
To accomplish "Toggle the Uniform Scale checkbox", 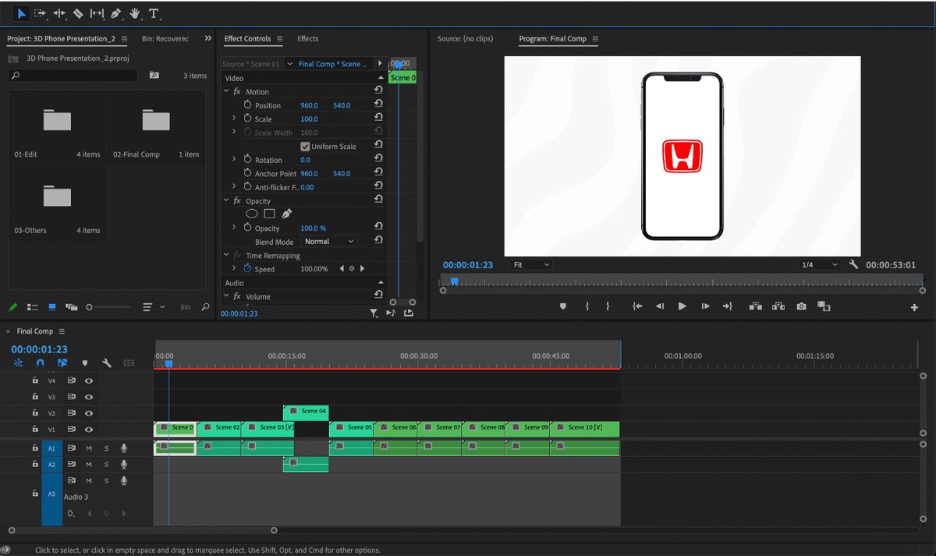I will click(x=305, y=147).
